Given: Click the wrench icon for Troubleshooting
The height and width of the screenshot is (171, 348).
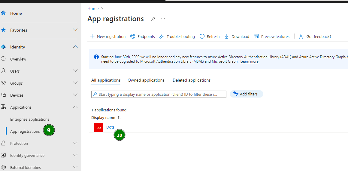Looking at the screenshot, I should pos(162,36).
